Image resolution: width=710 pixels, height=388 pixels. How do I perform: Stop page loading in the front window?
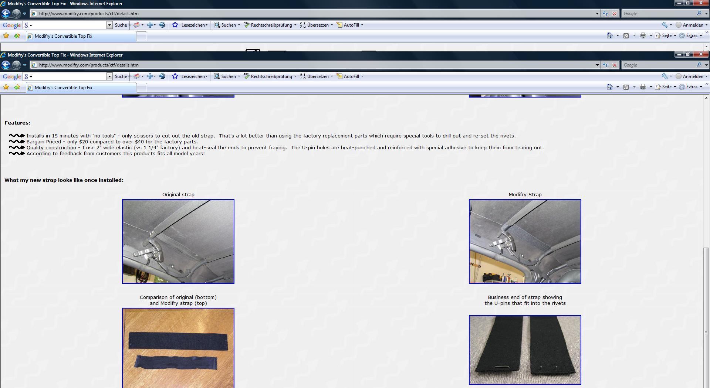[x=615, y=65]
